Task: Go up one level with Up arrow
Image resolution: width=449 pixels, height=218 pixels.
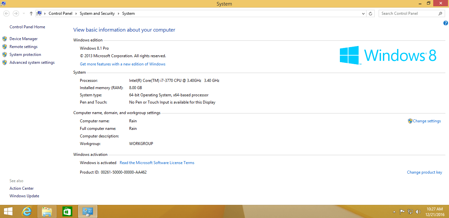Action: 31,13
